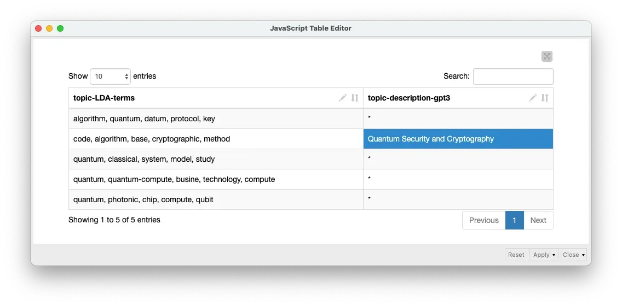Screen dimensions: 622x306
Task: Go to the Previous page
Action: coord(483,220)
